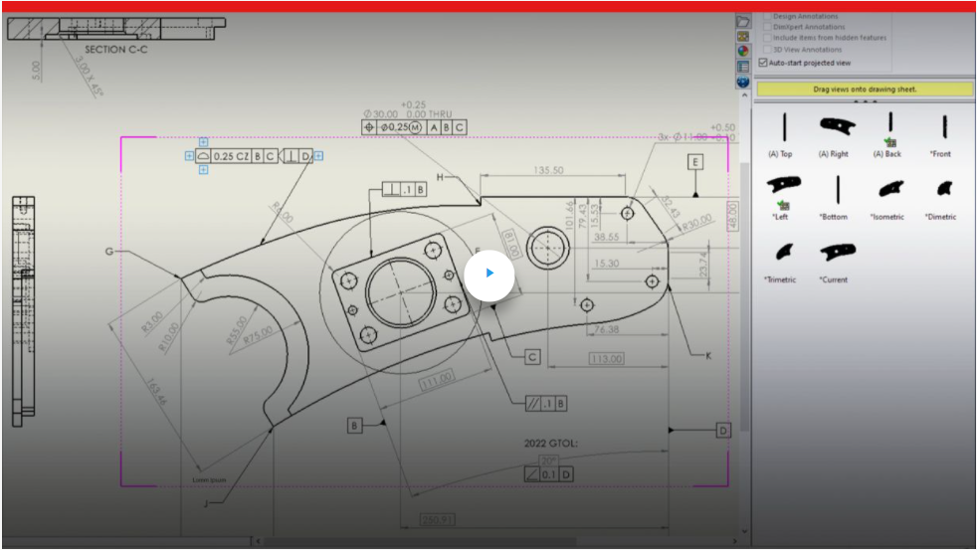977x550 pixels.
Task: Click the video play button
Action: tap(488, 273)
